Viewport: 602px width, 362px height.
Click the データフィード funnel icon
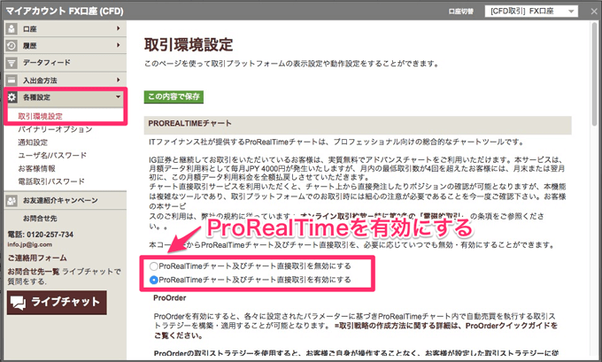(x=12, y=63)
